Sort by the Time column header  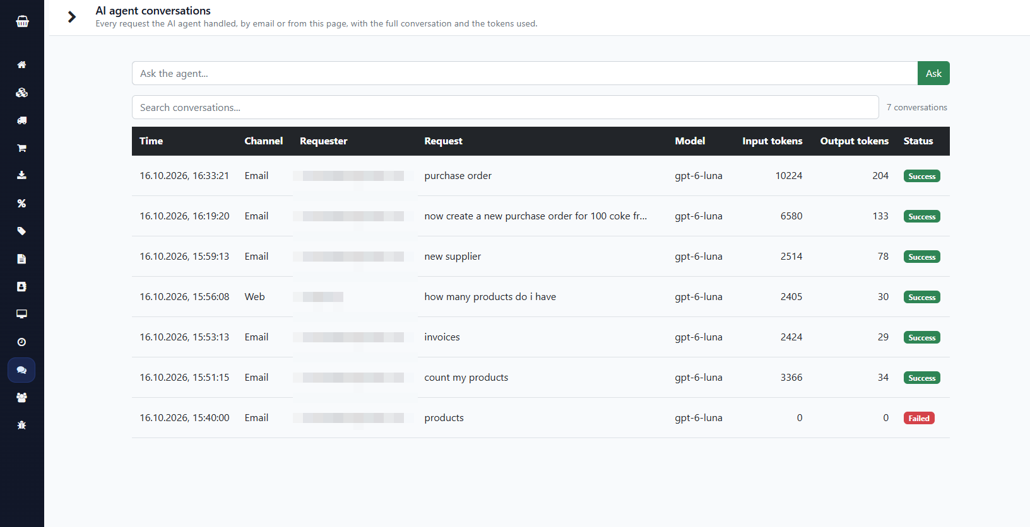coord(151,141)
